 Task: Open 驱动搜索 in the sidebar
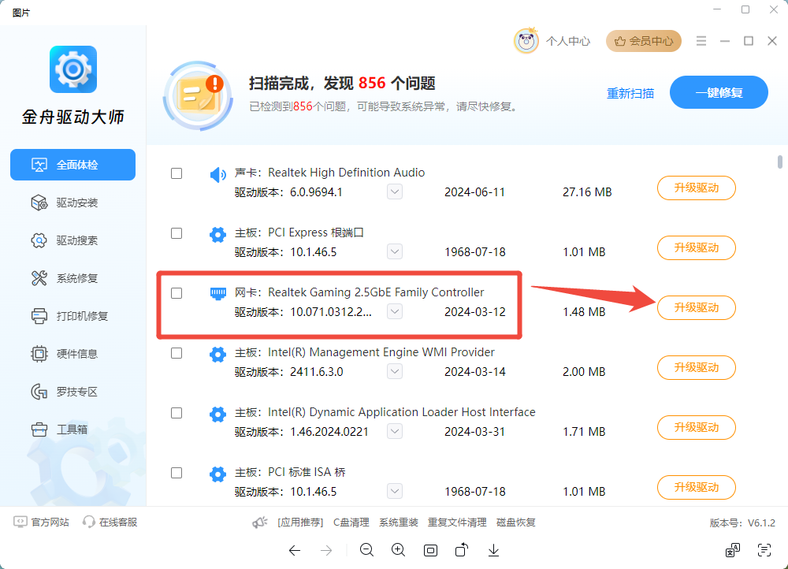click(x=72, y=240)
